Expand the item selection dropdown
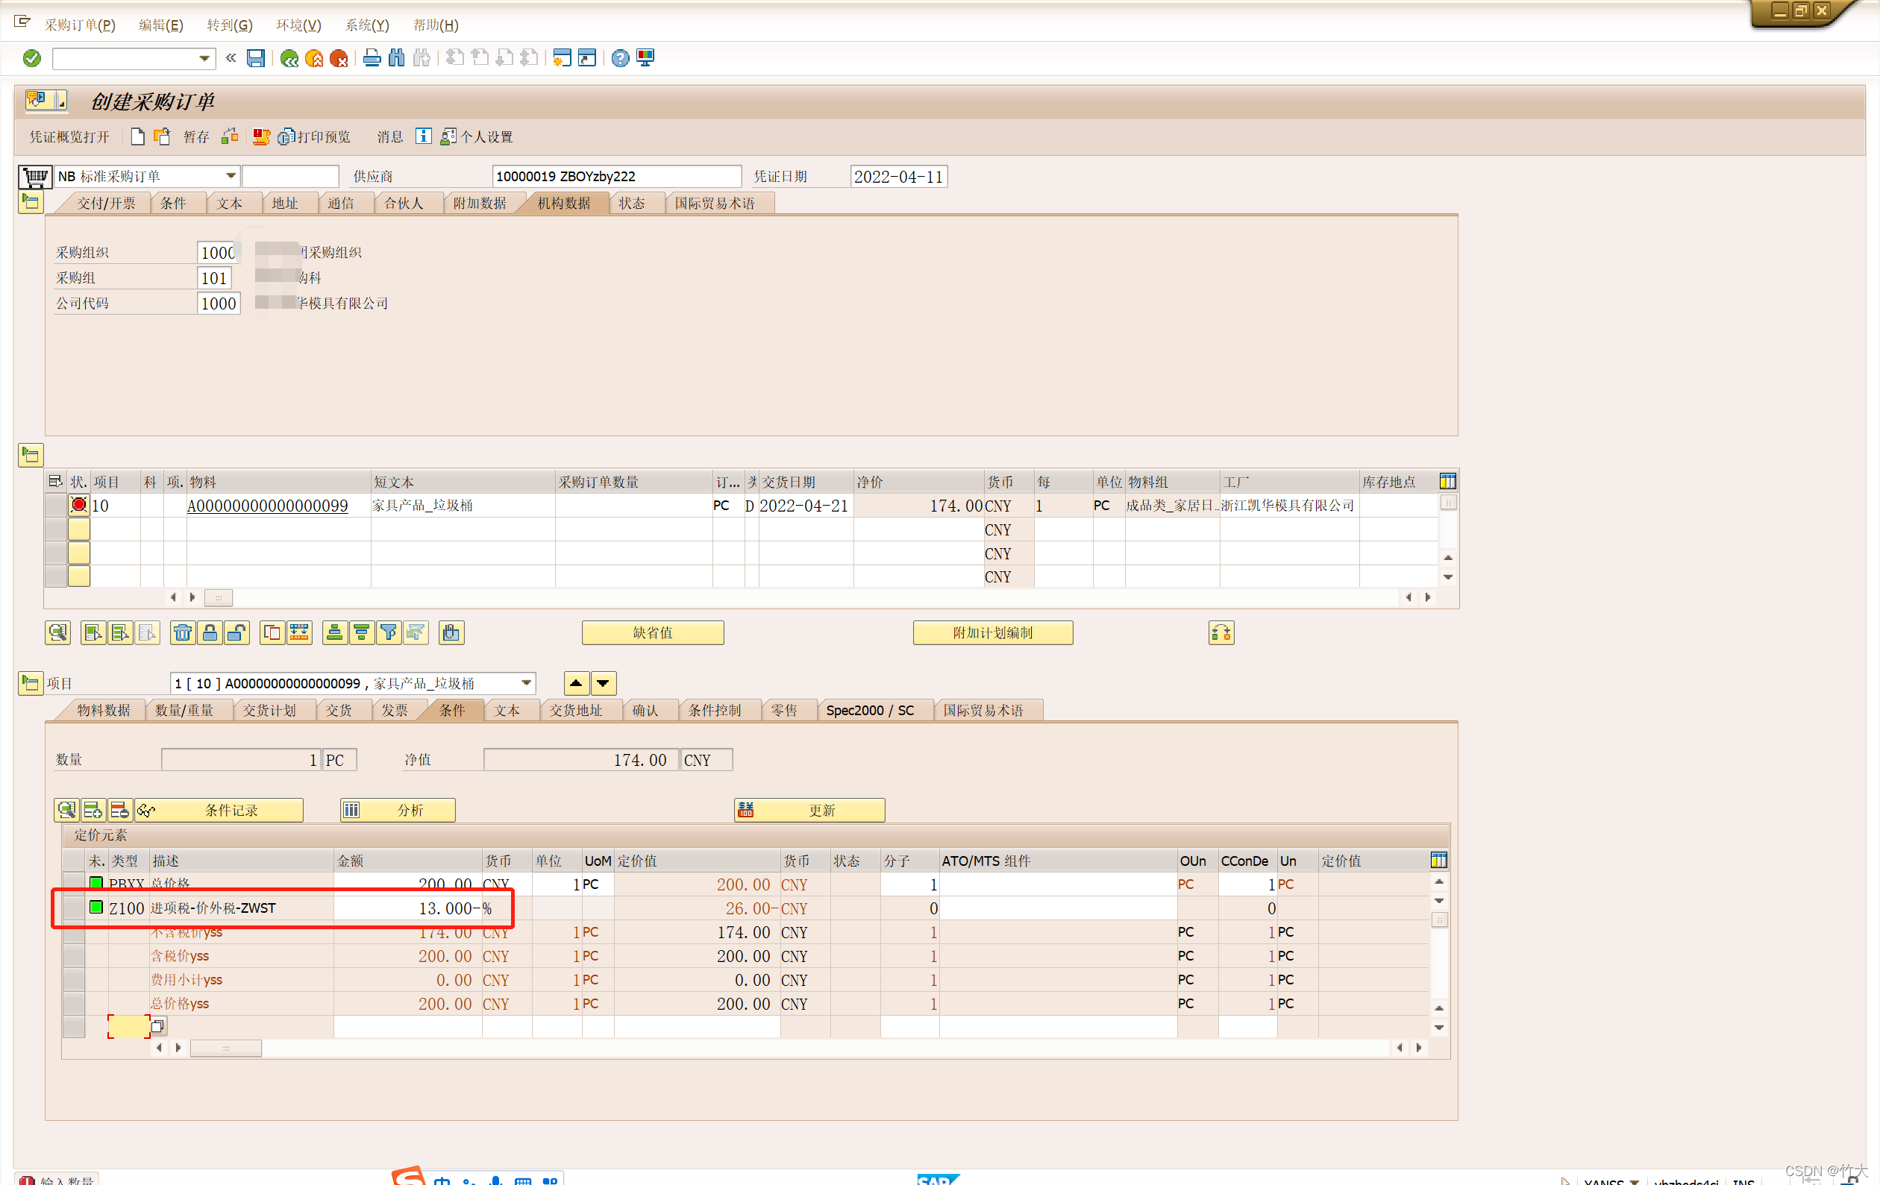Viewport: 1880px width, 1185px height. (x=527, y=684)
